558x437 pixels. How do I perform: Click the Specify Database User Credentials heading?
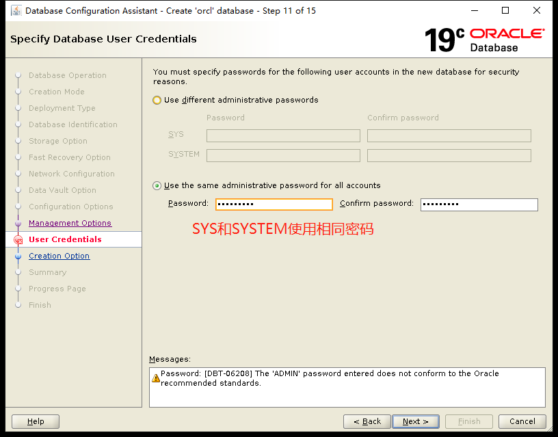tap(103, 39)
